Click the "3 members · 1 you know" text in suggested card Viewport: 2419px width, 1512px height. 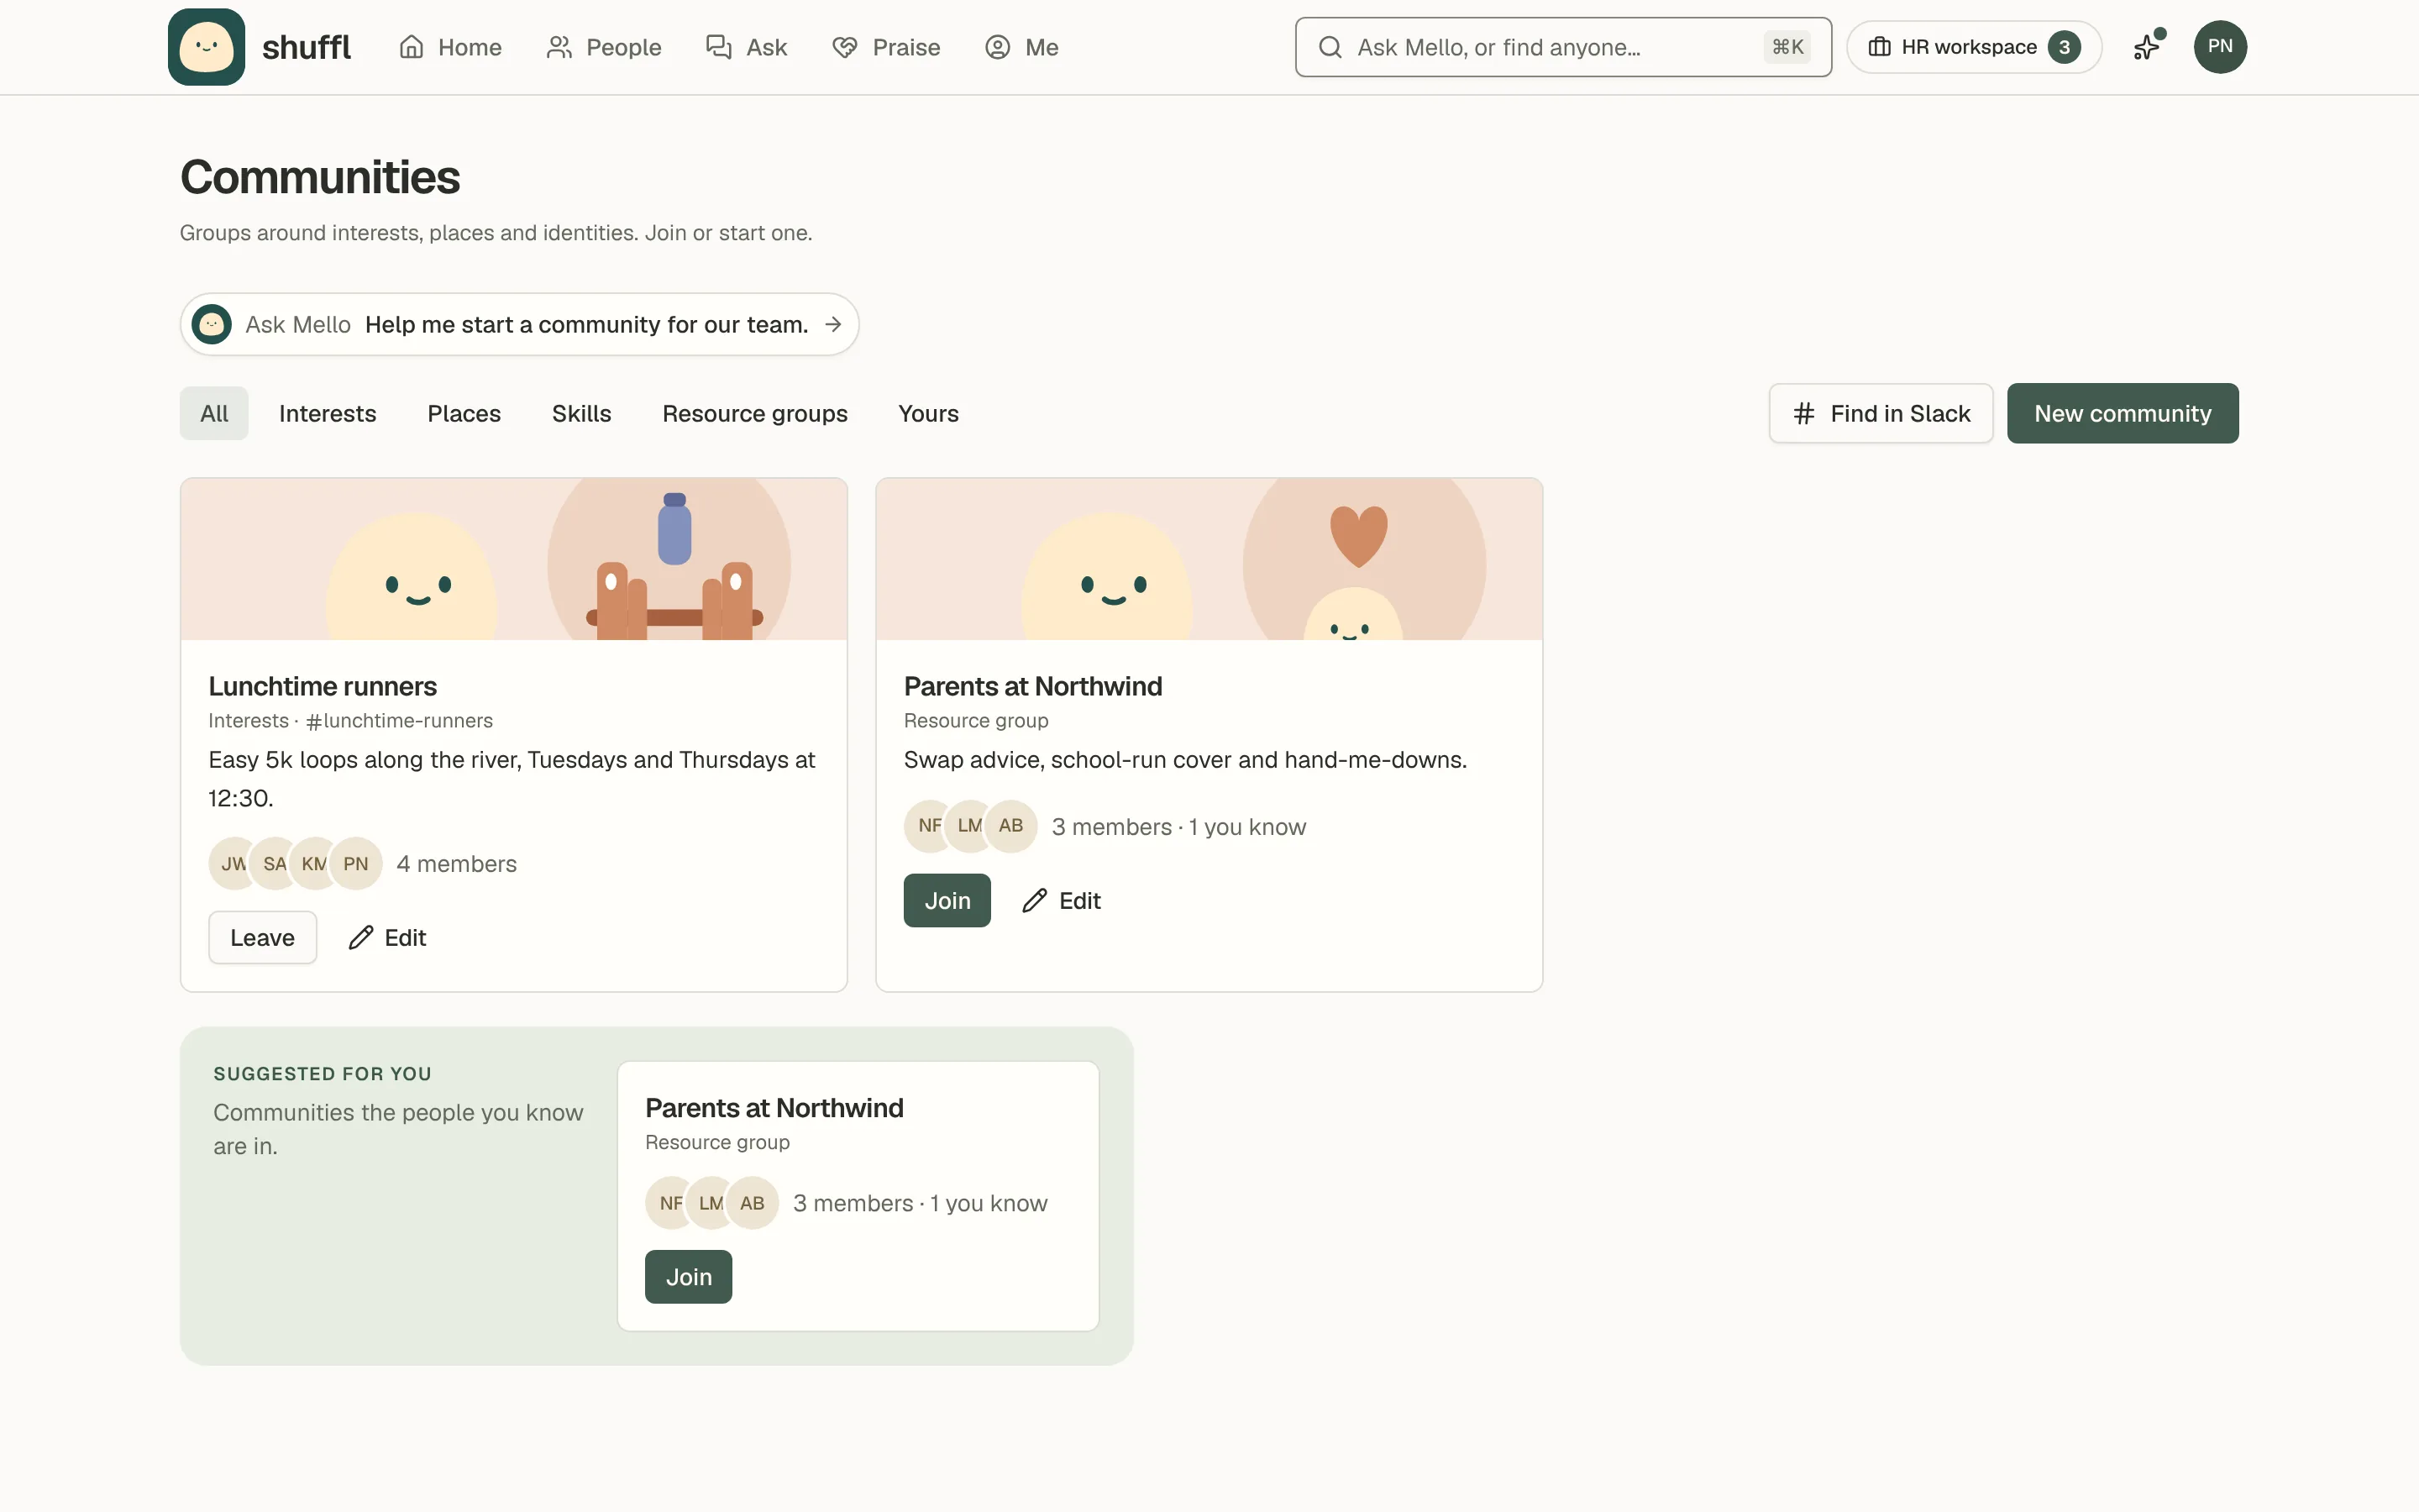pos(921,1203)
